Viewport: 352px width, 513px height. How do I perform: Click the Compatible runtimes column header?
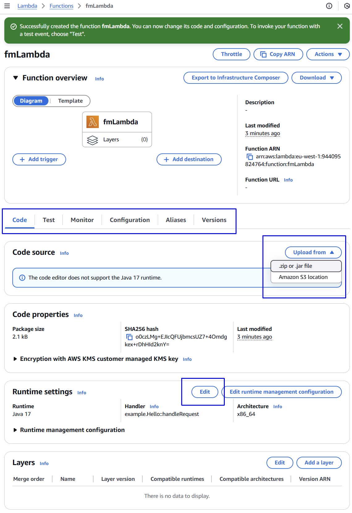tap(177, 479)
